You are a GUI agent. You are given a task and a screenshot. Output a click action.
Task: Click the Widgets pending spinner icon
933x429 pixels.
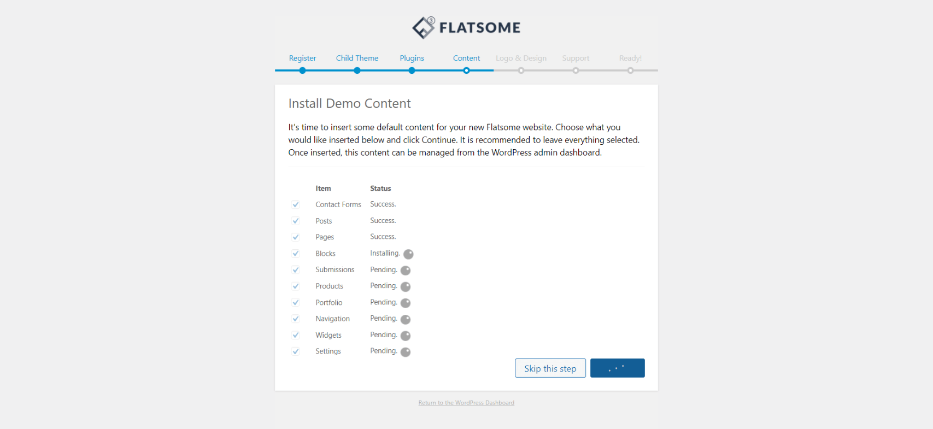[x=406, y=336]
